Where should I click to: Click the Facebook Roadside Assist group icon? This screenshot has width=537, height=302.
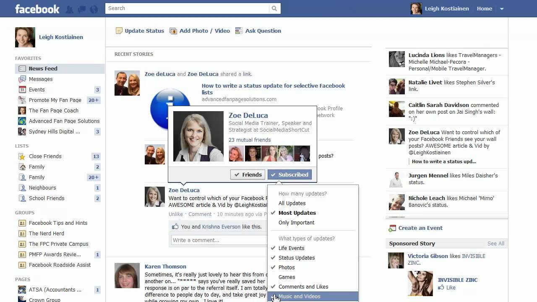[22, 265]
